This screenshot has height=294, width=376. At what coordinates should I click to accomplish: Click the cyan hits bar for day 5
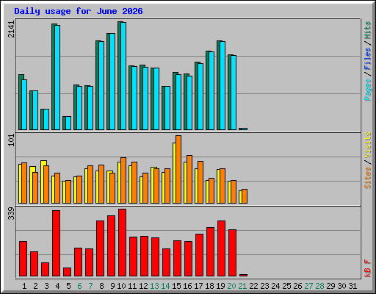[x=68, y=123]
